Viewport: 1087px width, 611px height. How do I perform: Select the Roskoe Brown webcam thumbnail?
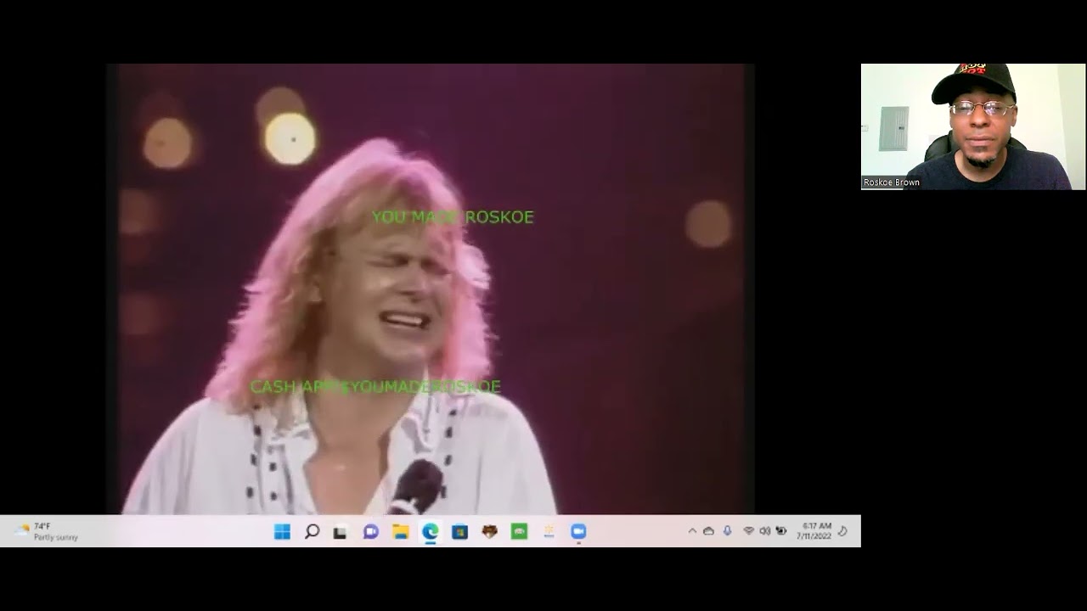(973, 126)
